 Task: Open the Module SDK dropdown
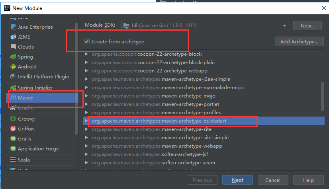coord(284,25)
